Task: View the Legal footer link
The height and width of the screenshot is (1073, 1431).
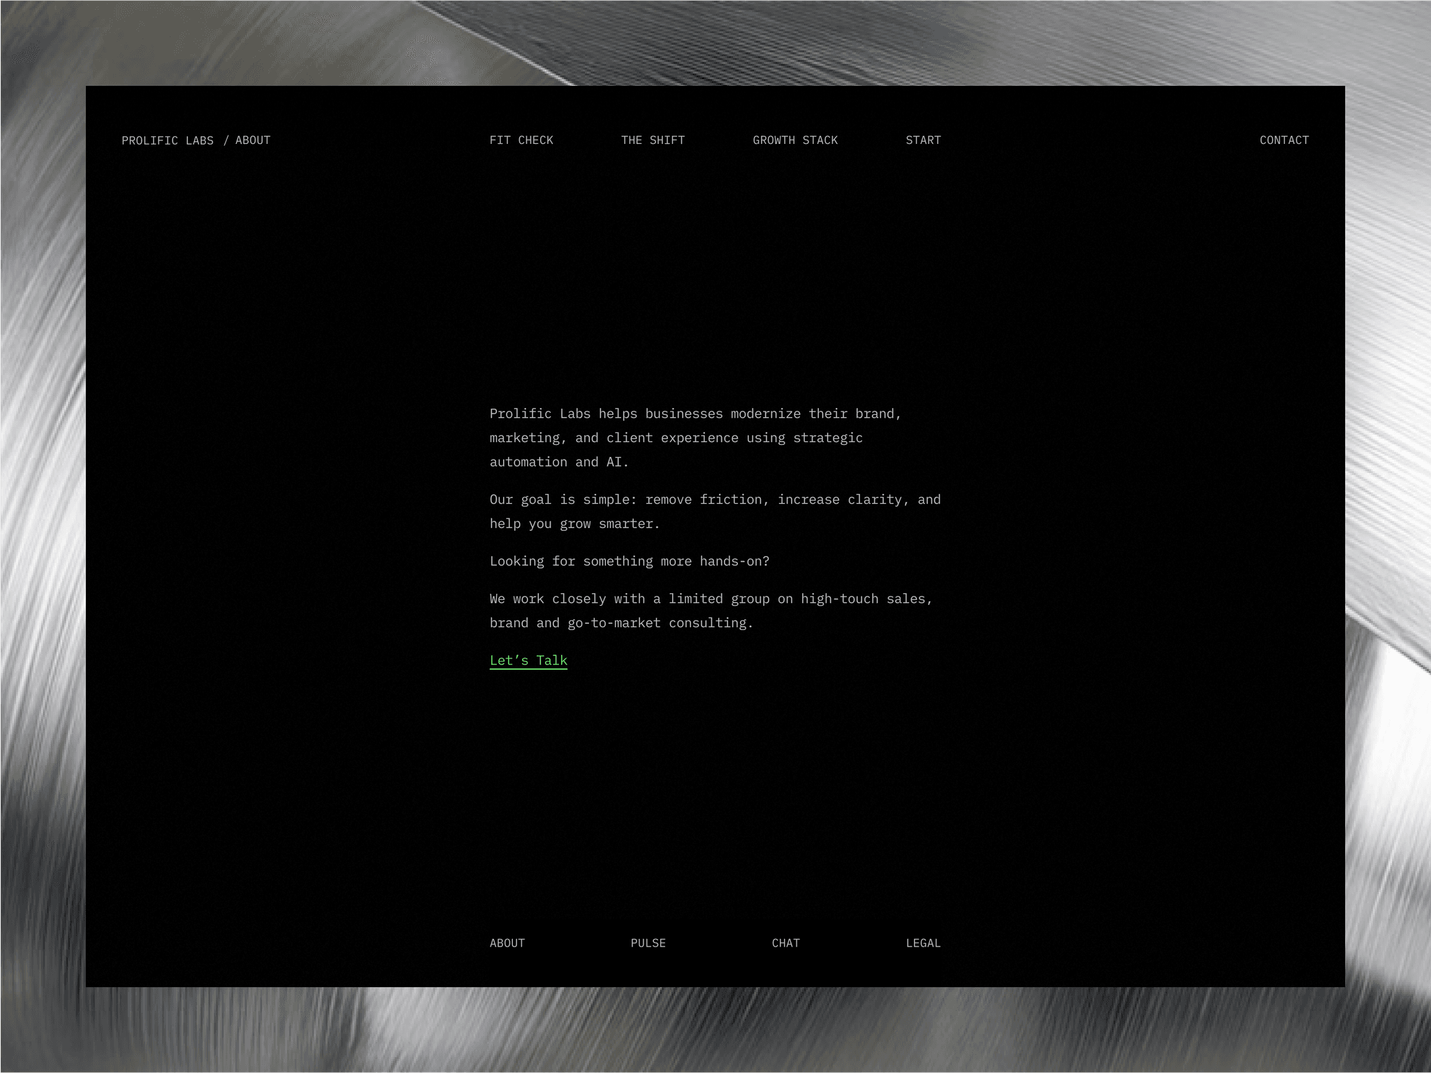Action: tap(923, 943)
